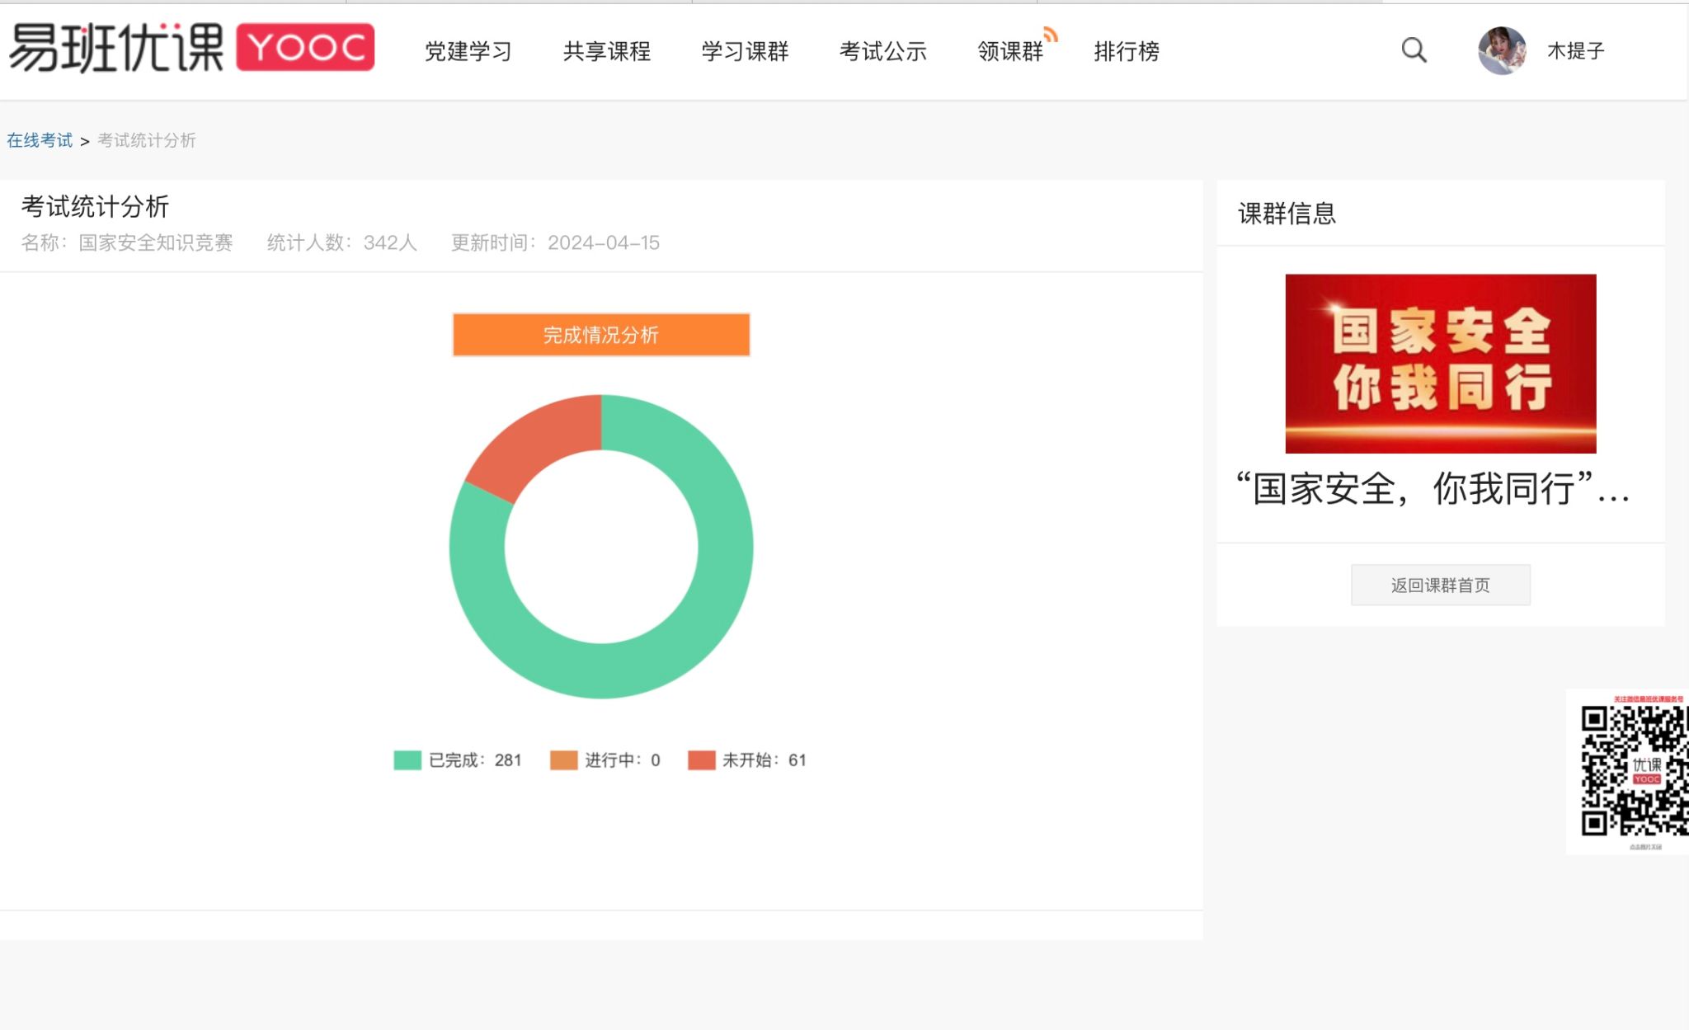This screenshot has width=1689, height=1030.
Task: Click the 易班优课 logo text
Action: [x=116, y=48]
